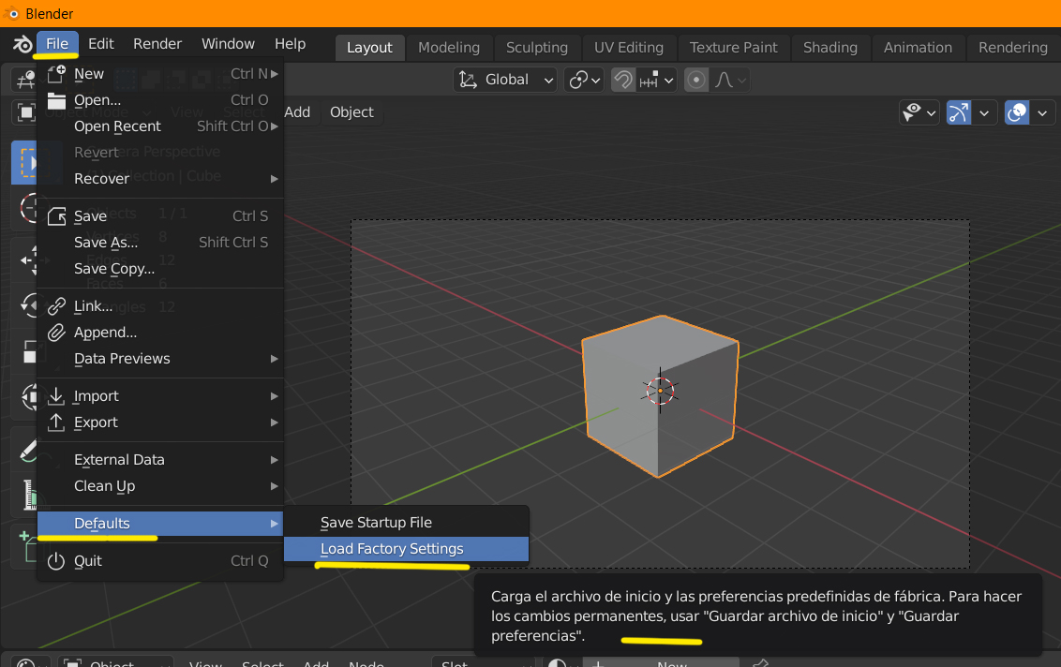Open object visibility eye selector
The width and height of the screenshot is (1061, 667).
[919, 112]
